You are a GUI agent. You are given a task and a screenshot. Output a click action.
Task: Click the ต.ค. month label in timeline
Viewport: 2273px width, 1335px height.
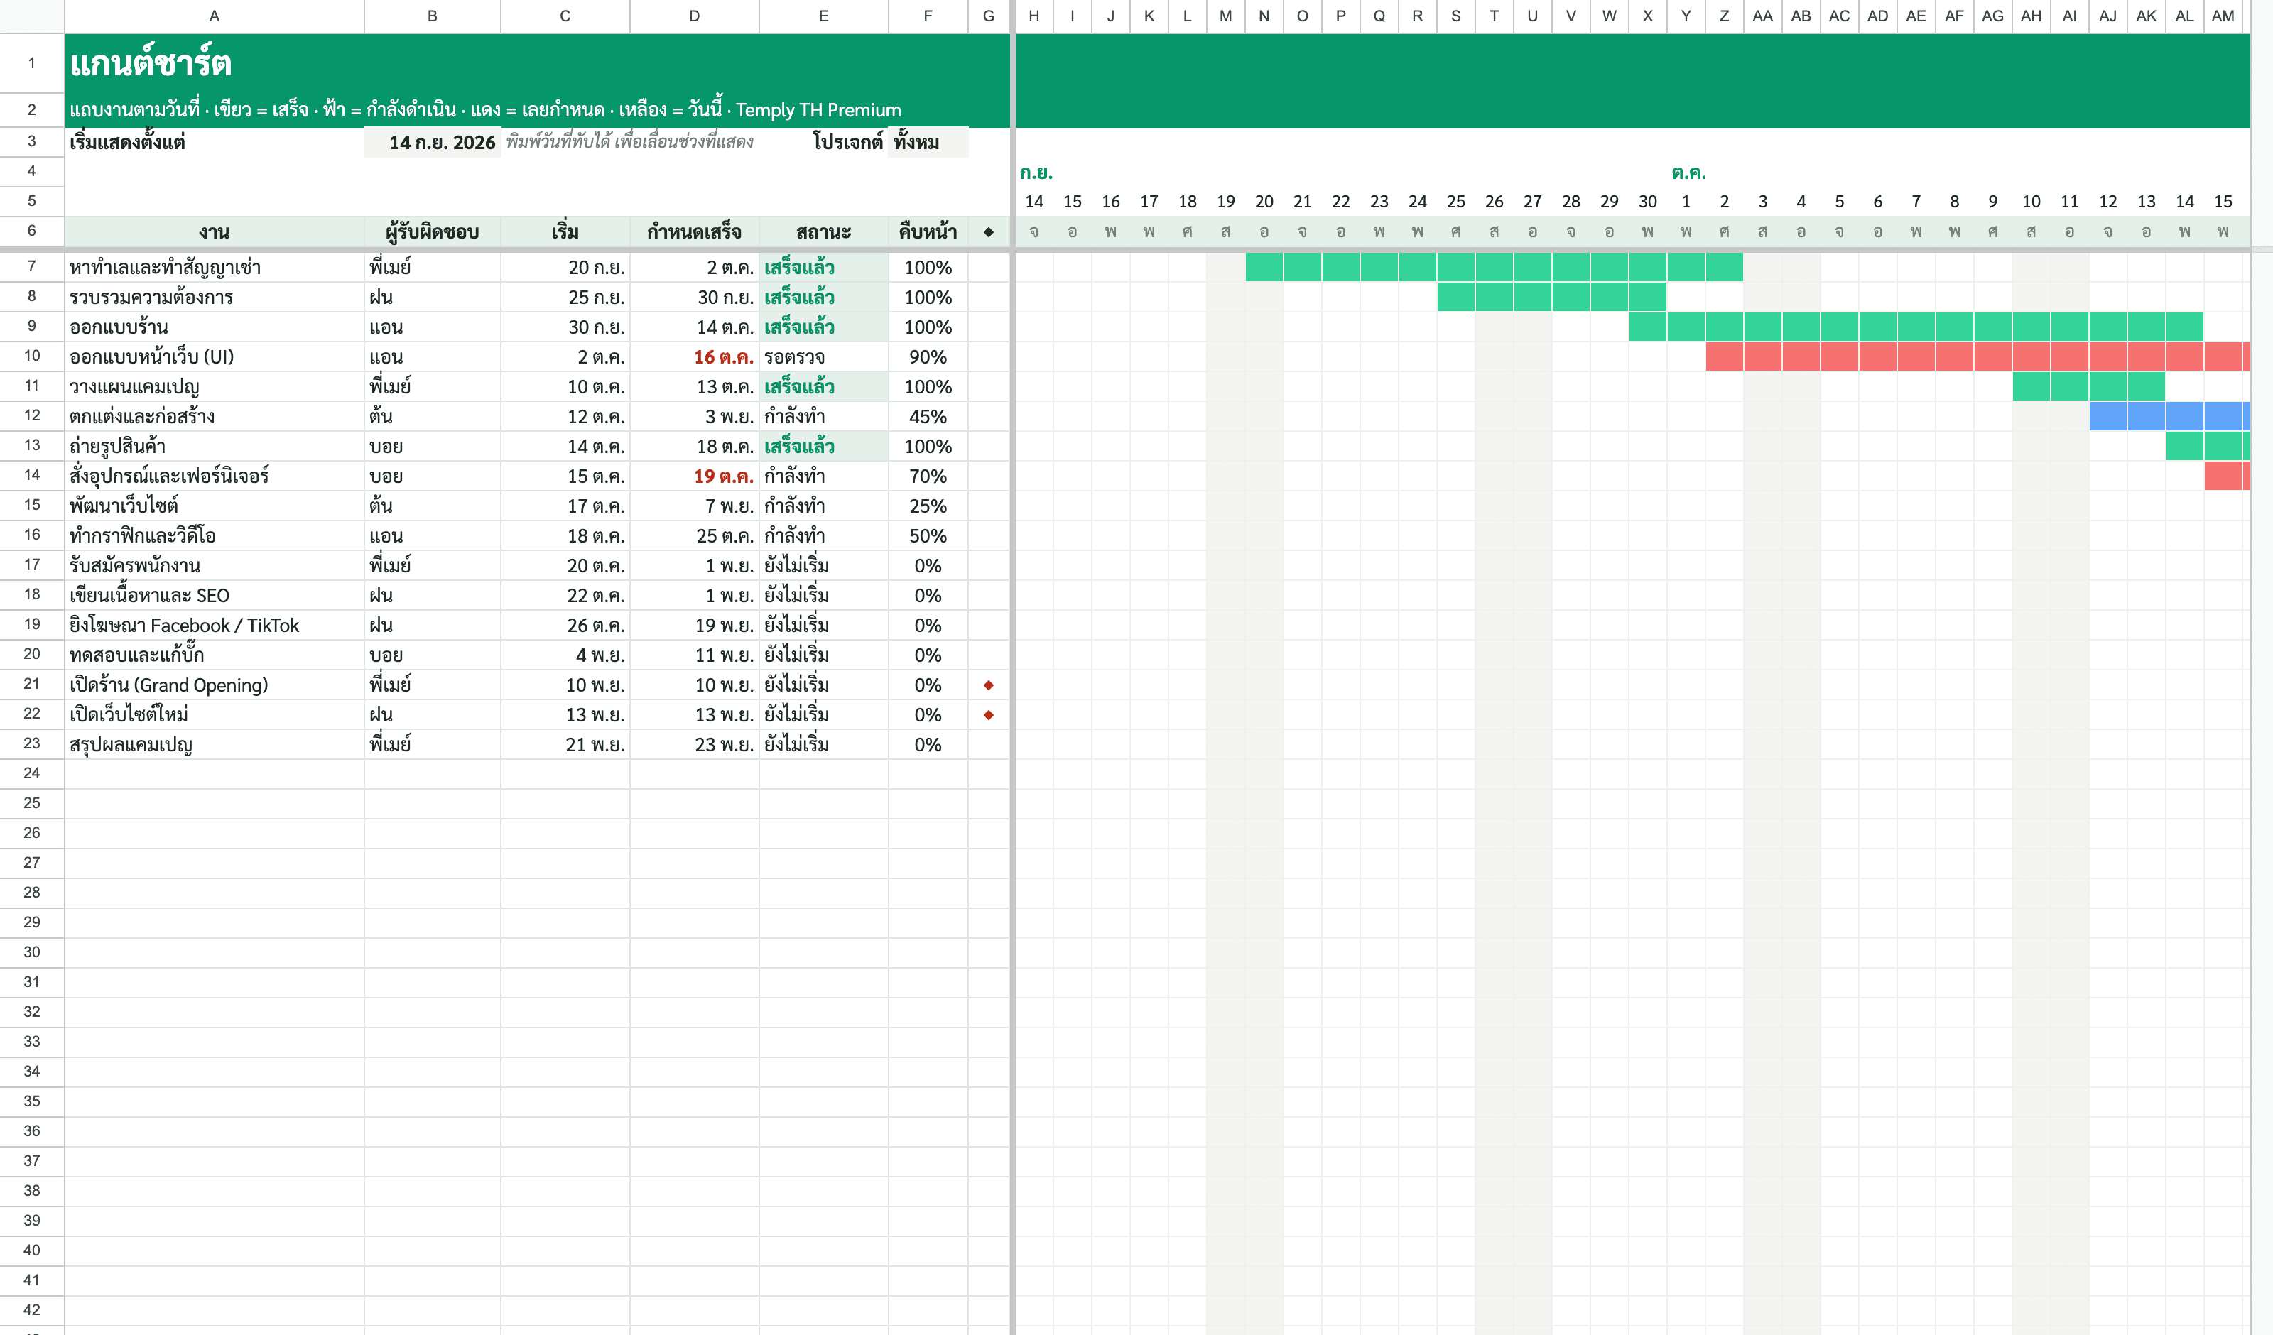coord(1688,173)
